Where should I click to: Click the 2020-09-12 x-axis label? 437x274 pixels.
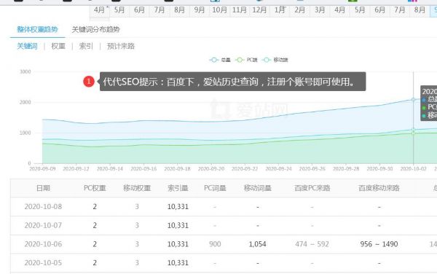point(76,168)
